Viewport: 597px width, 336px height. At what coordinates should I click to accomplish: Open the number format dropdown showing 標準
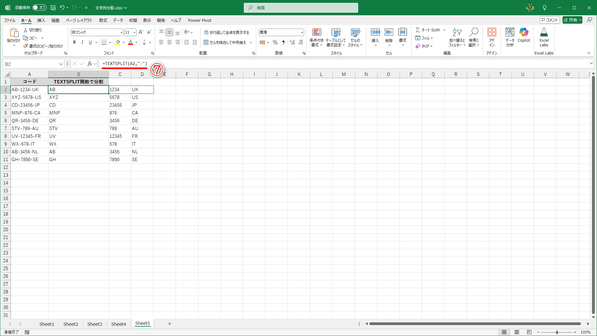coord(302,32)
